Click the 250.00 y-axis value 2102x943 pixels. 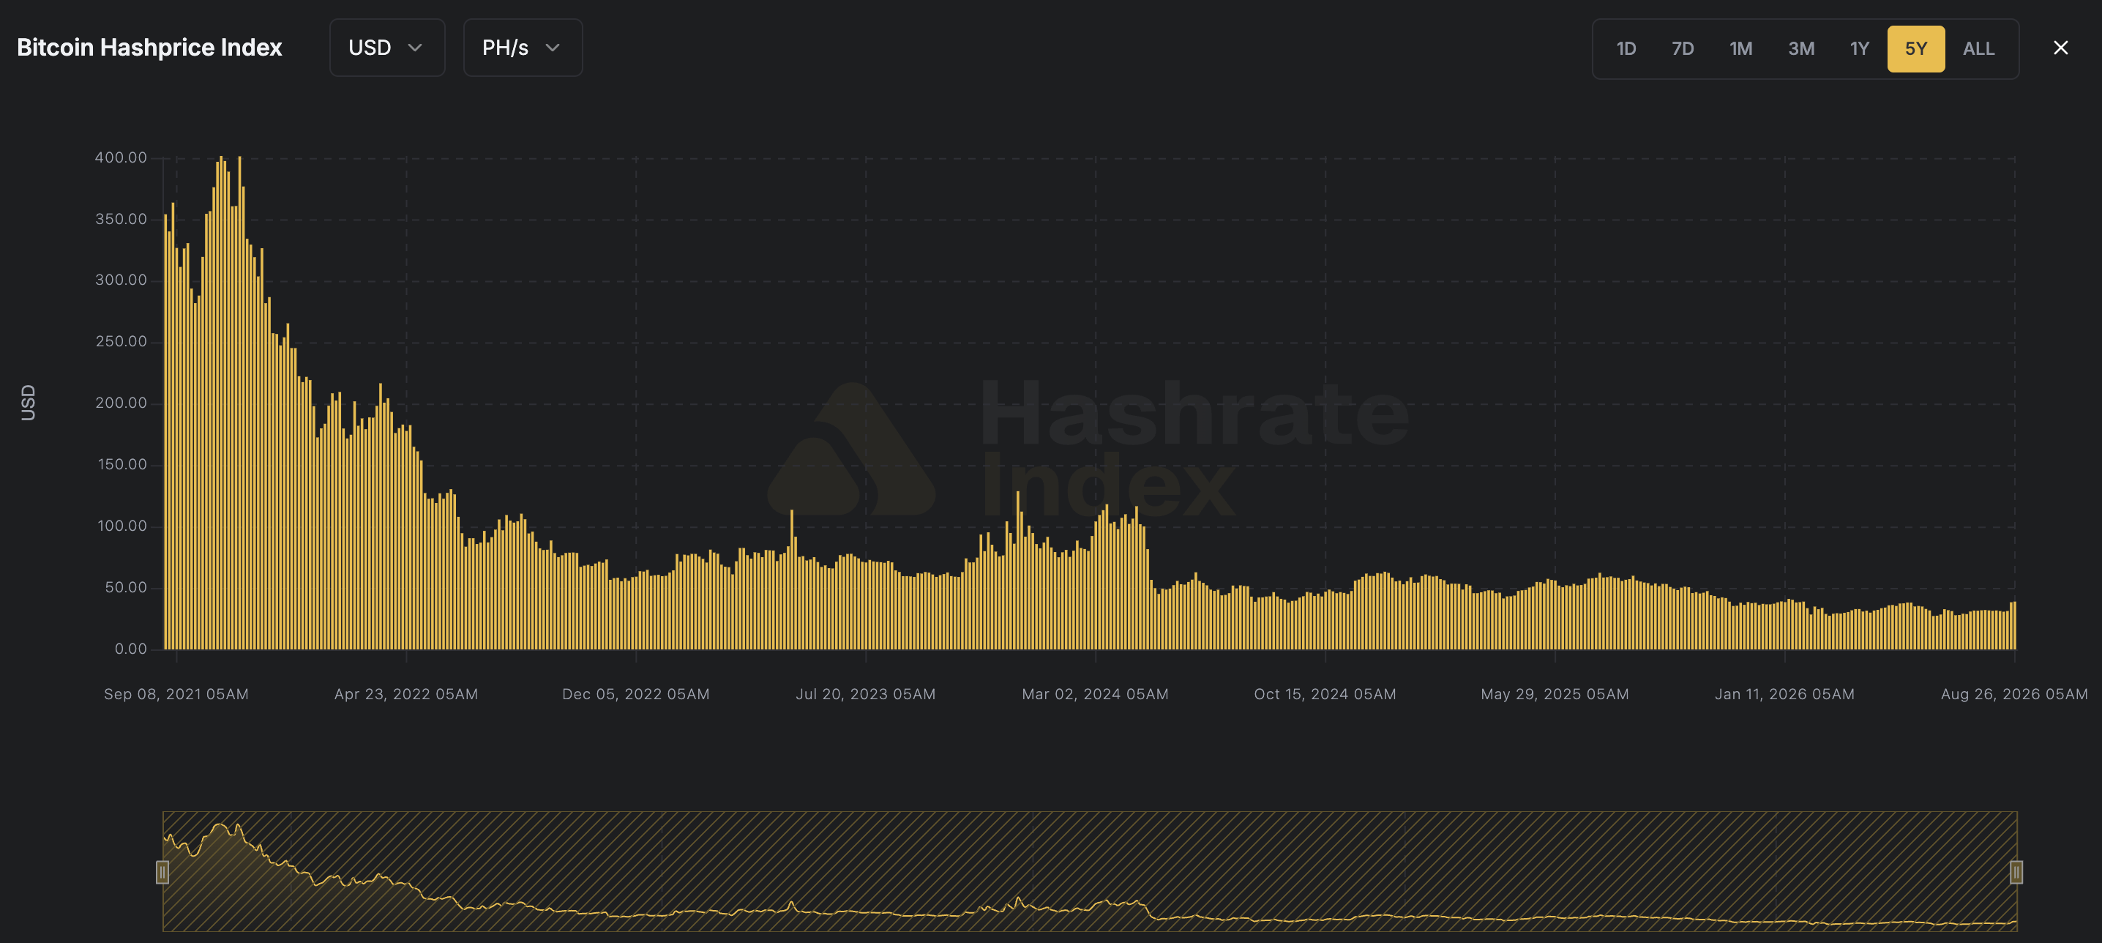(121, 341)
